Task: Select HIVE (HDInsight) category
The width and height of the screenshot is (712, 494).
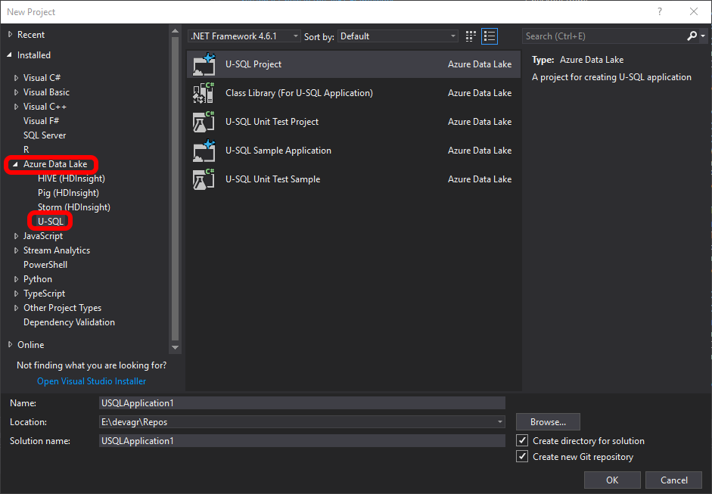Action: [71, 179]
